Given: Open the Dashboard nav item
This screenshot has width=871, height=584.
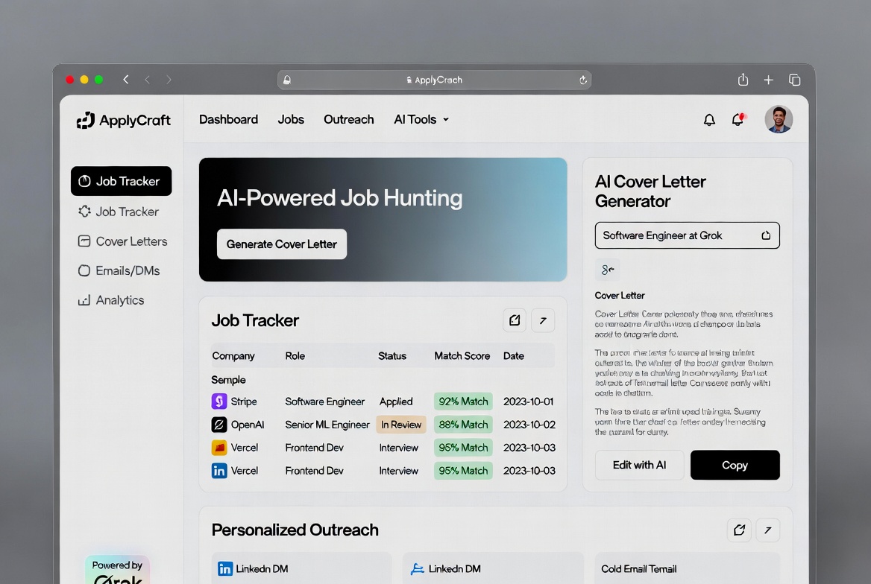Looking at the screenshot, I should click(228, 119).
